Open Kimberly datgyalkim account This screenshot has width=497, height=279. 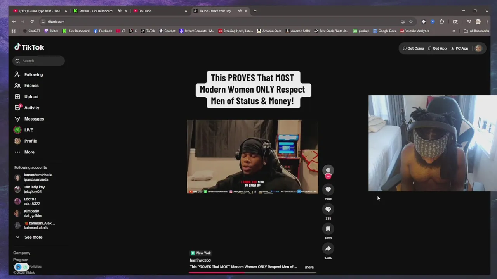[28, 214]
